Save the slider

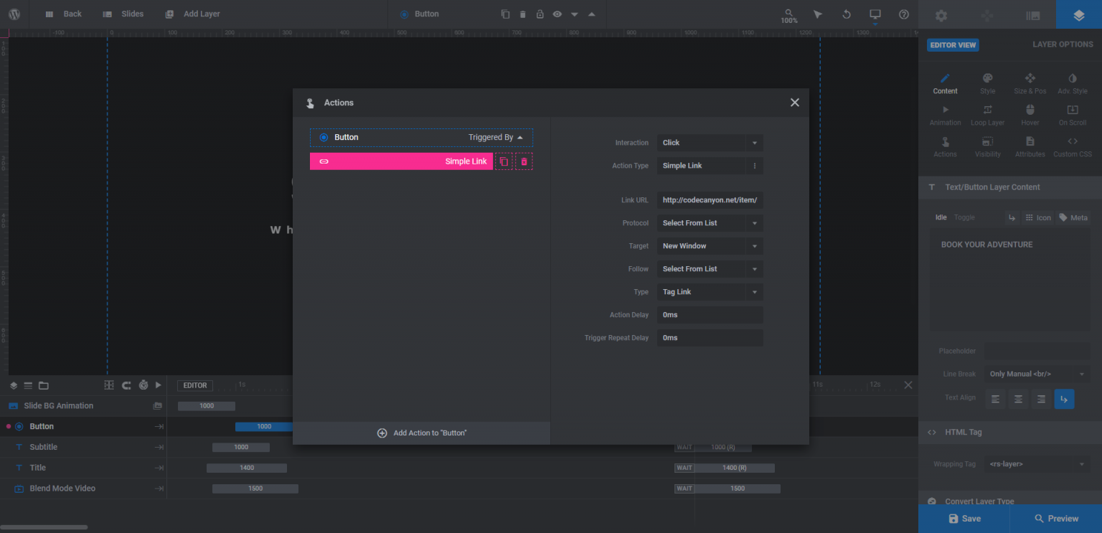[x=964, y=518]
